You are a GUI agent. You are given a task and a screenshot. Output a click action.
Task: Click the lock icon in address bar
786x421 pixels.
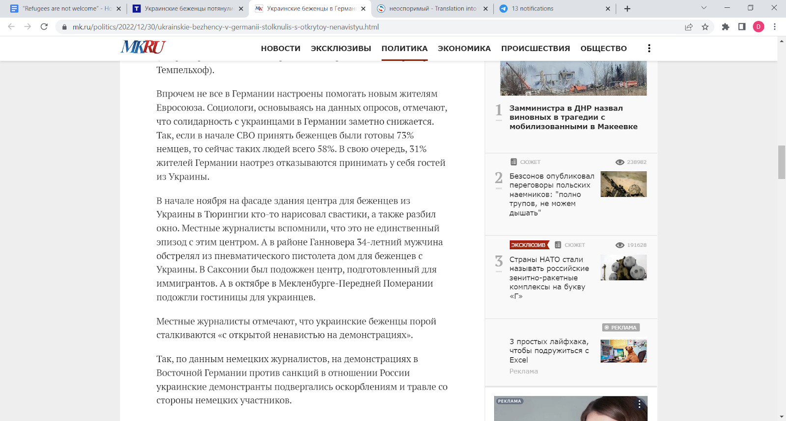pyautogui.click(x=64, y=27)
